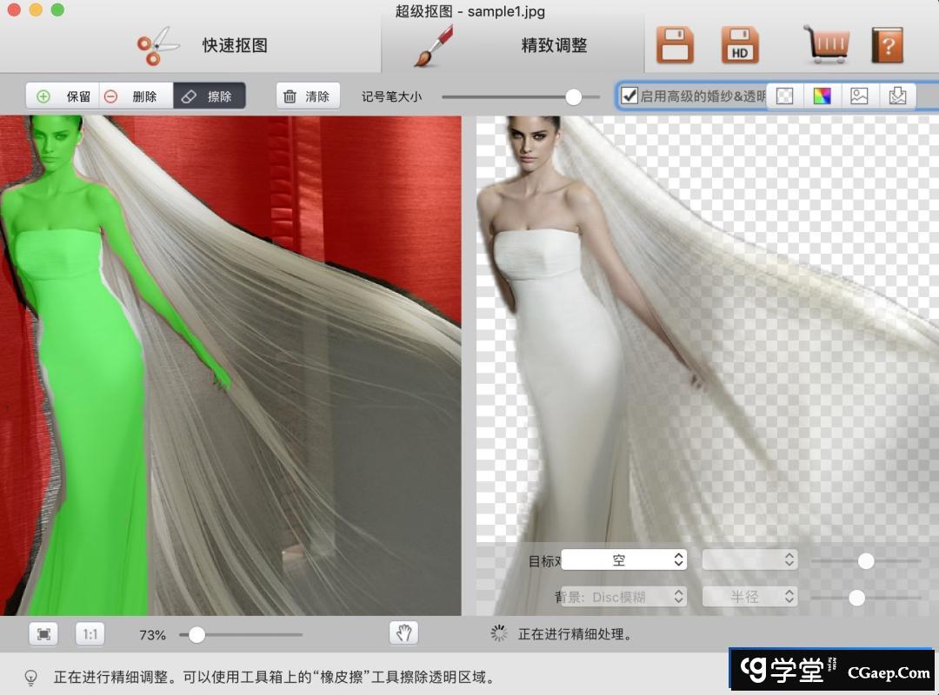Screen dimensions: 939x695
Task: Expand the 半径 dropdown
Action: coord(749,597)
